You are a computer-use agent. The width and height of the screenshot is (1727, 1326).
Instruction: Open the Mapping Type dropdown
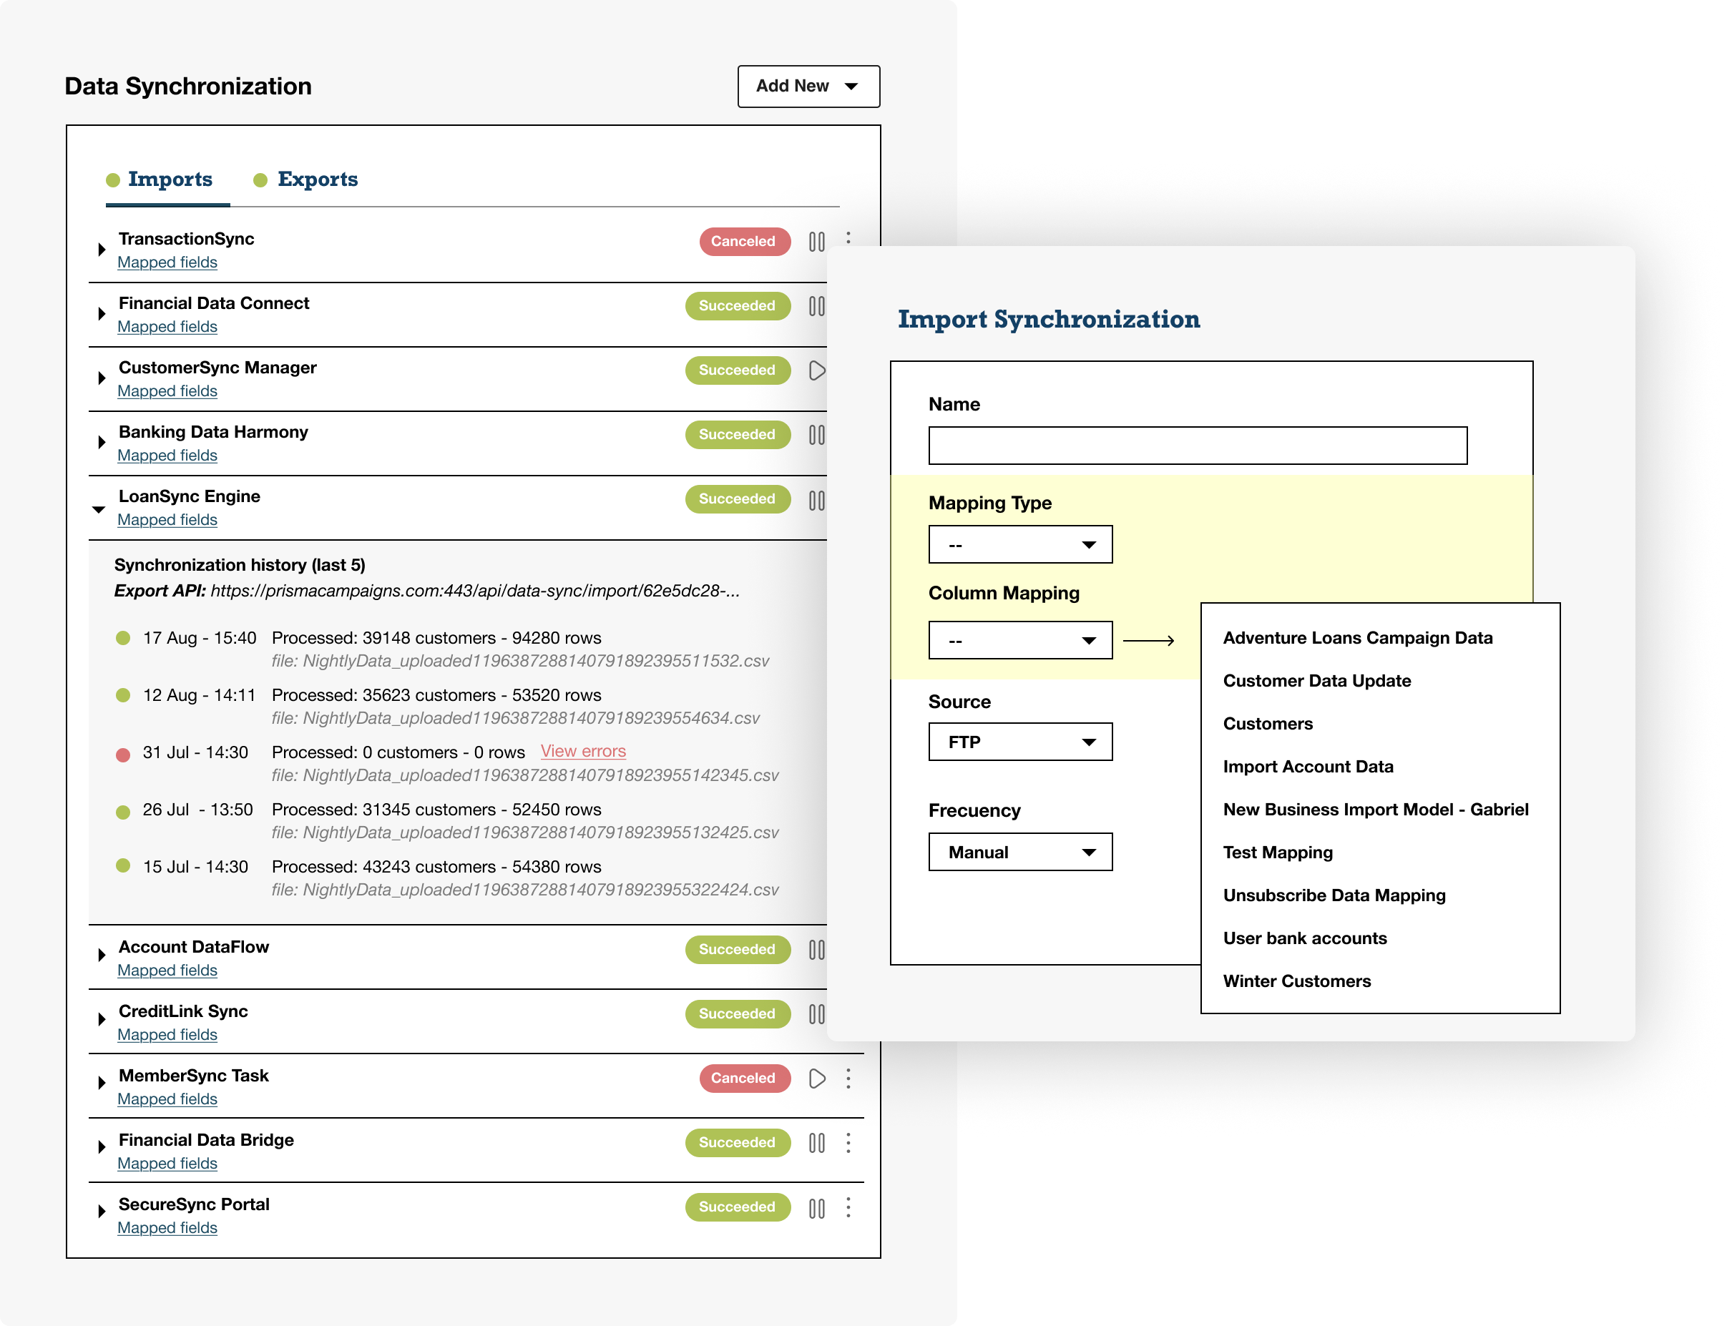pyautogui.click(x=1019, y=544)
